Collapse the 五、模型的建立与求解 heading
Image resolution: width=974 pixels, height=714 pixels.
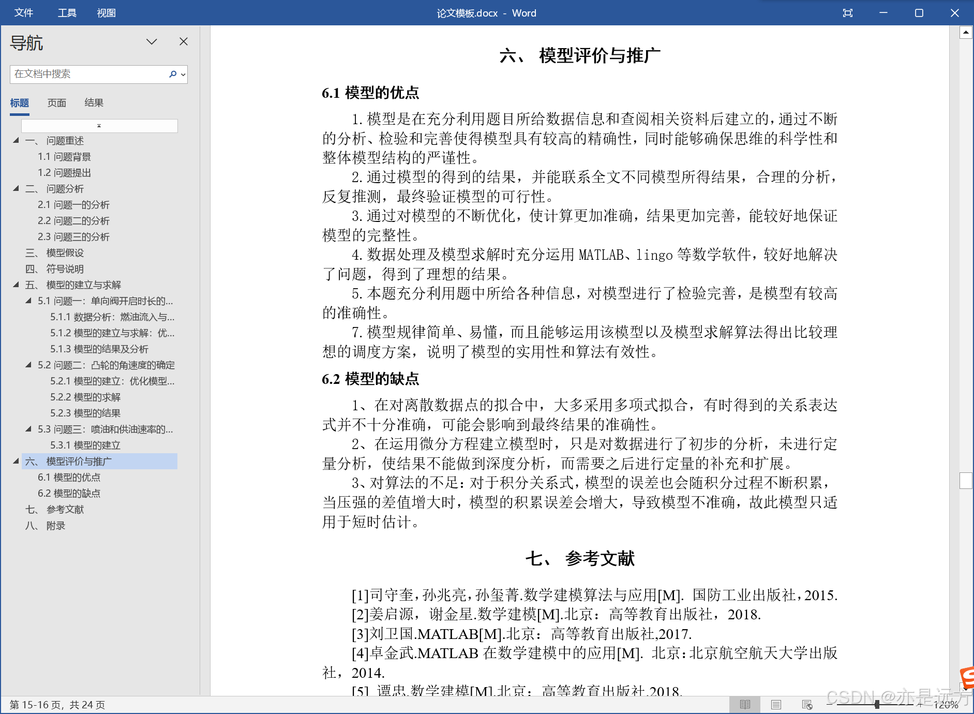[16, 285]
